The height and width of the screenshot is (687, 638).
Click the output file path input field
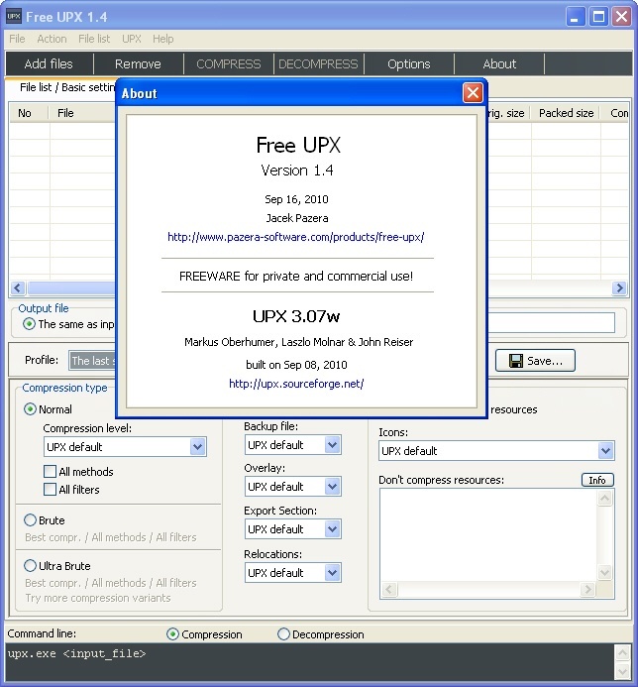(x=551, y=323)
